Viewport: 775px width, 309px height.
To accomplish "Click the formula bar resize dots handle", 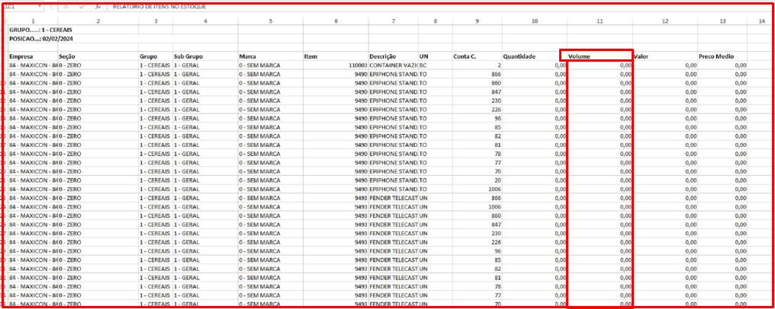I will (51, 7).
